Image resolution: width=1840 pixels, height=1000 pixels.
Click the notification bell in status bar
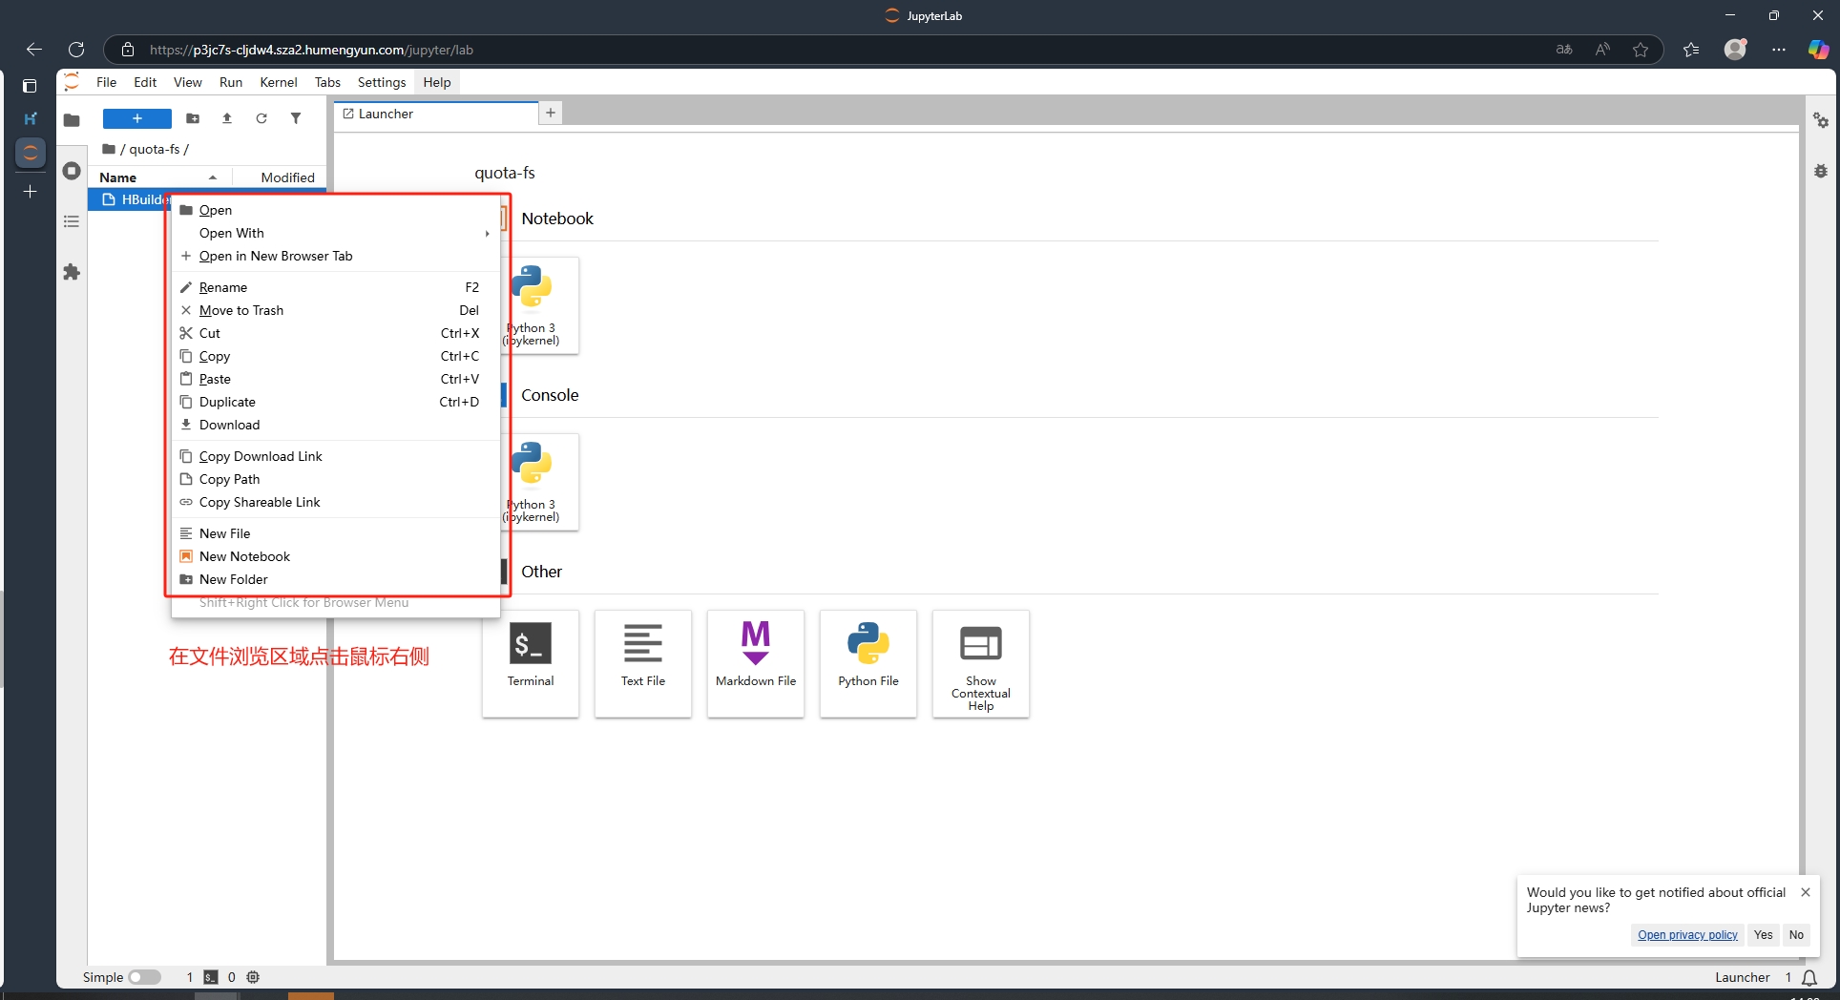pos(1809,978)
